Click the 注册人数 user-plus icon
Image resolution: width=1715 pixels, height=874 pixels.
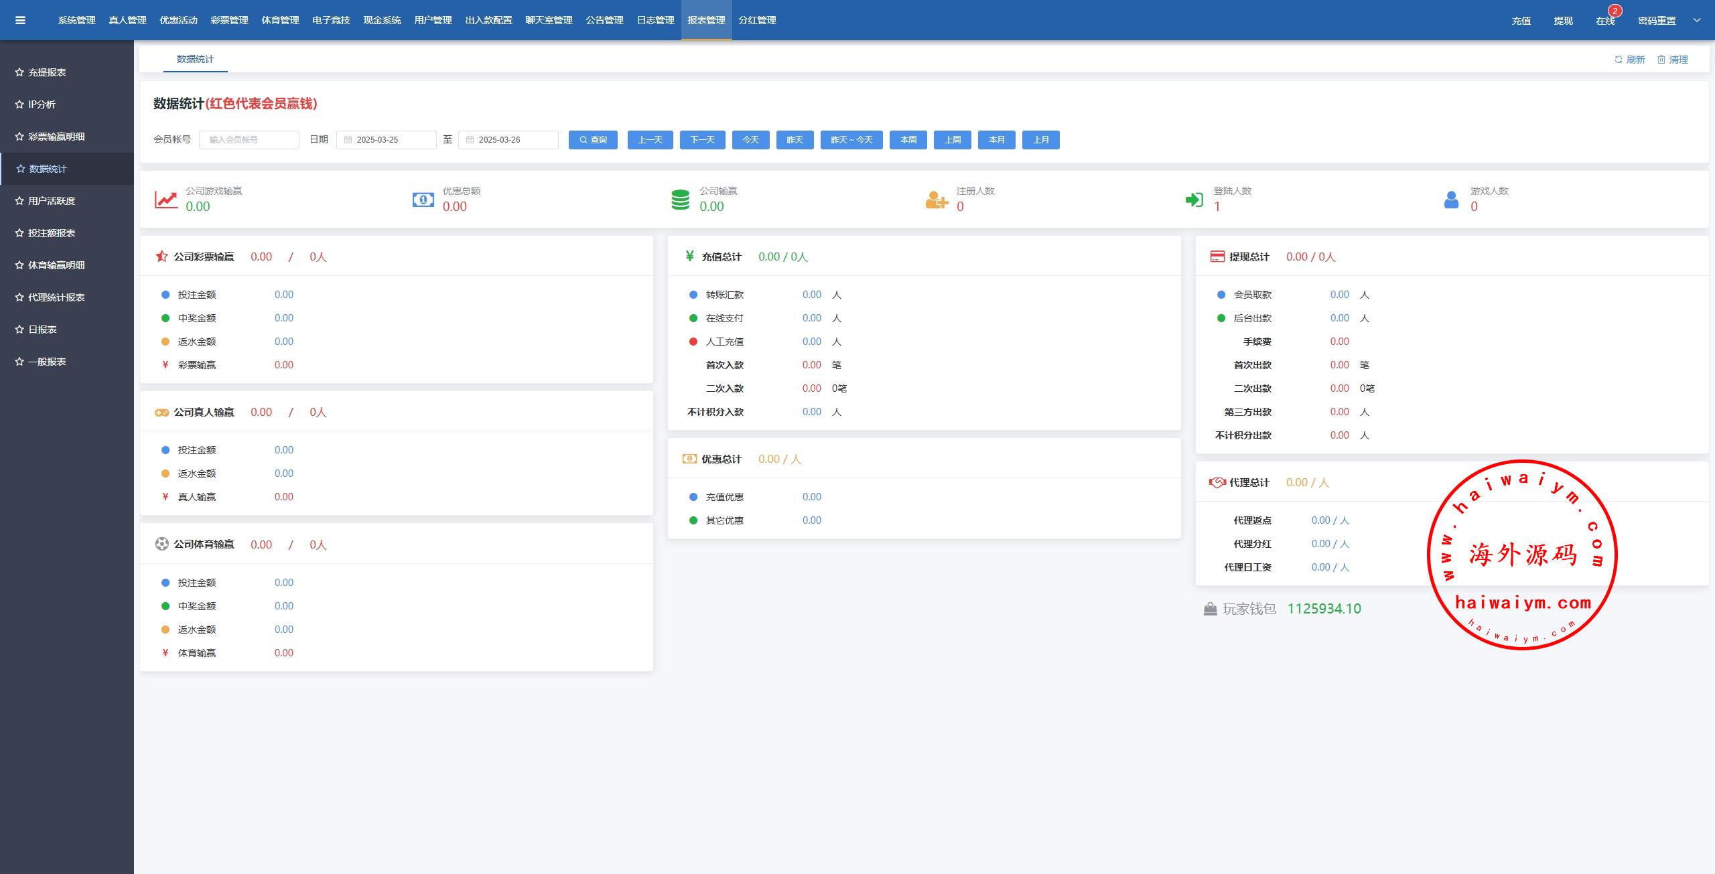click(x=936, y=200)
